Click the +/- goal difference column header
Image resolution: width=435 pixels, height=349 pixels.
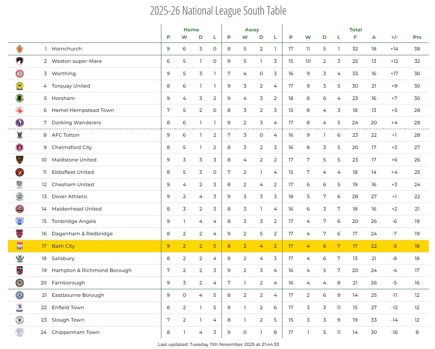394,37
